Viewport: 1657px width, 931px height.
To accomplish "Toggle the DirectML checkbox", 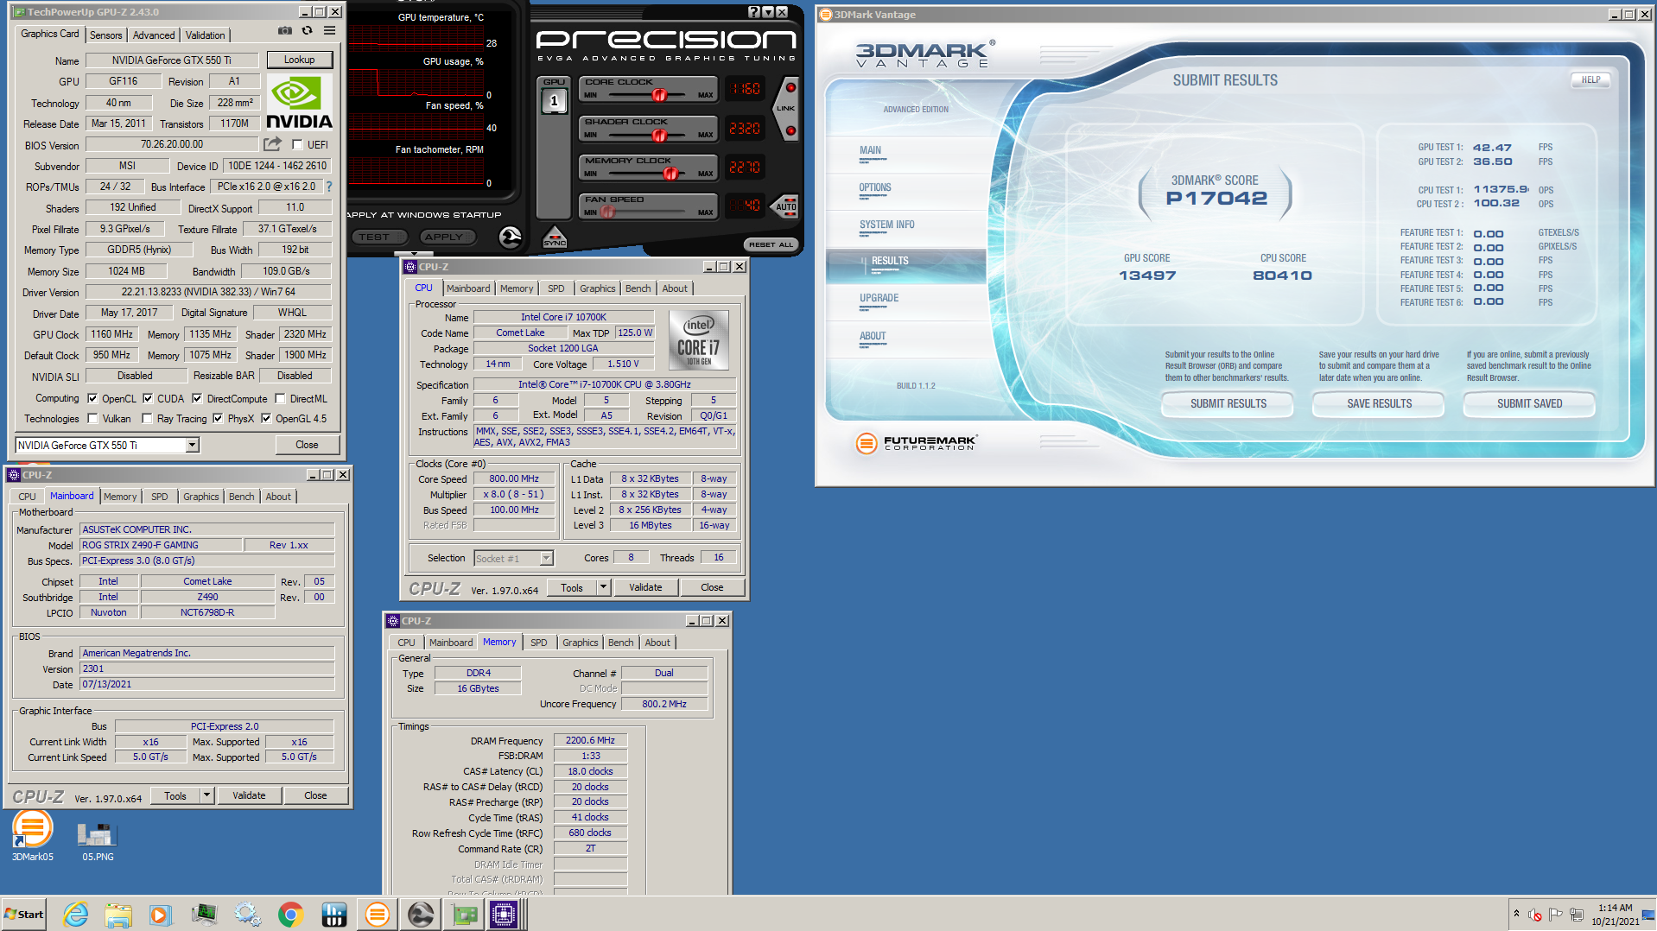I will pyautogui.click(x=280, y=399).
